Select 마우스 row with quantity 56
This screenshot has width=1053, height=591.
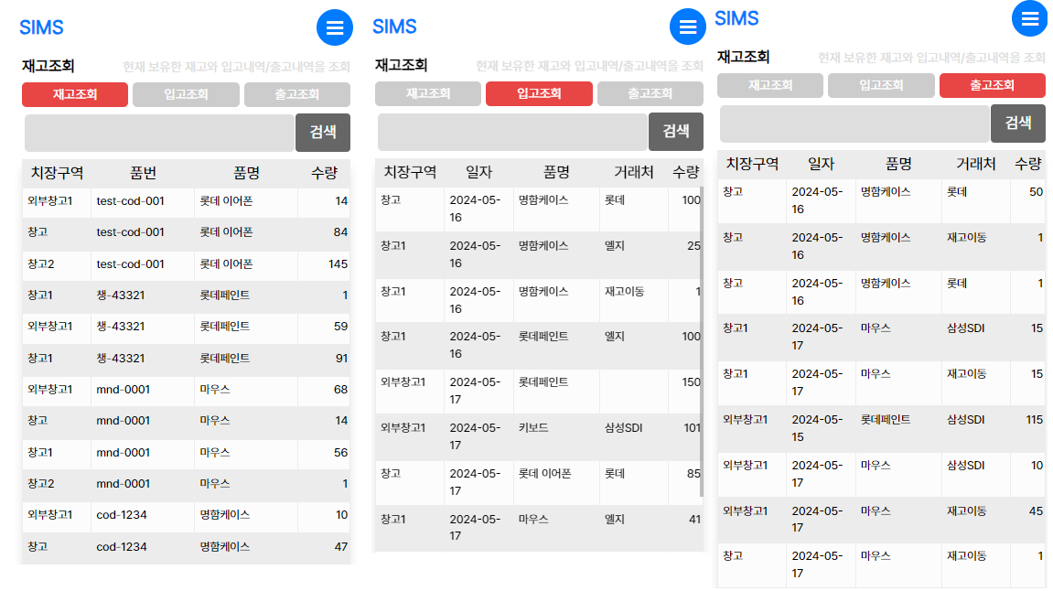click(186, 453)
